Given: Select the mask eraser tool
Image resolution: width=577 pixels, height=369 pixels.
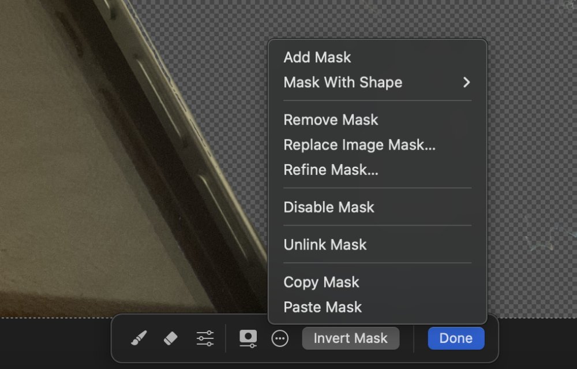Looking at the screenshot, I should [x=171, y=338].
